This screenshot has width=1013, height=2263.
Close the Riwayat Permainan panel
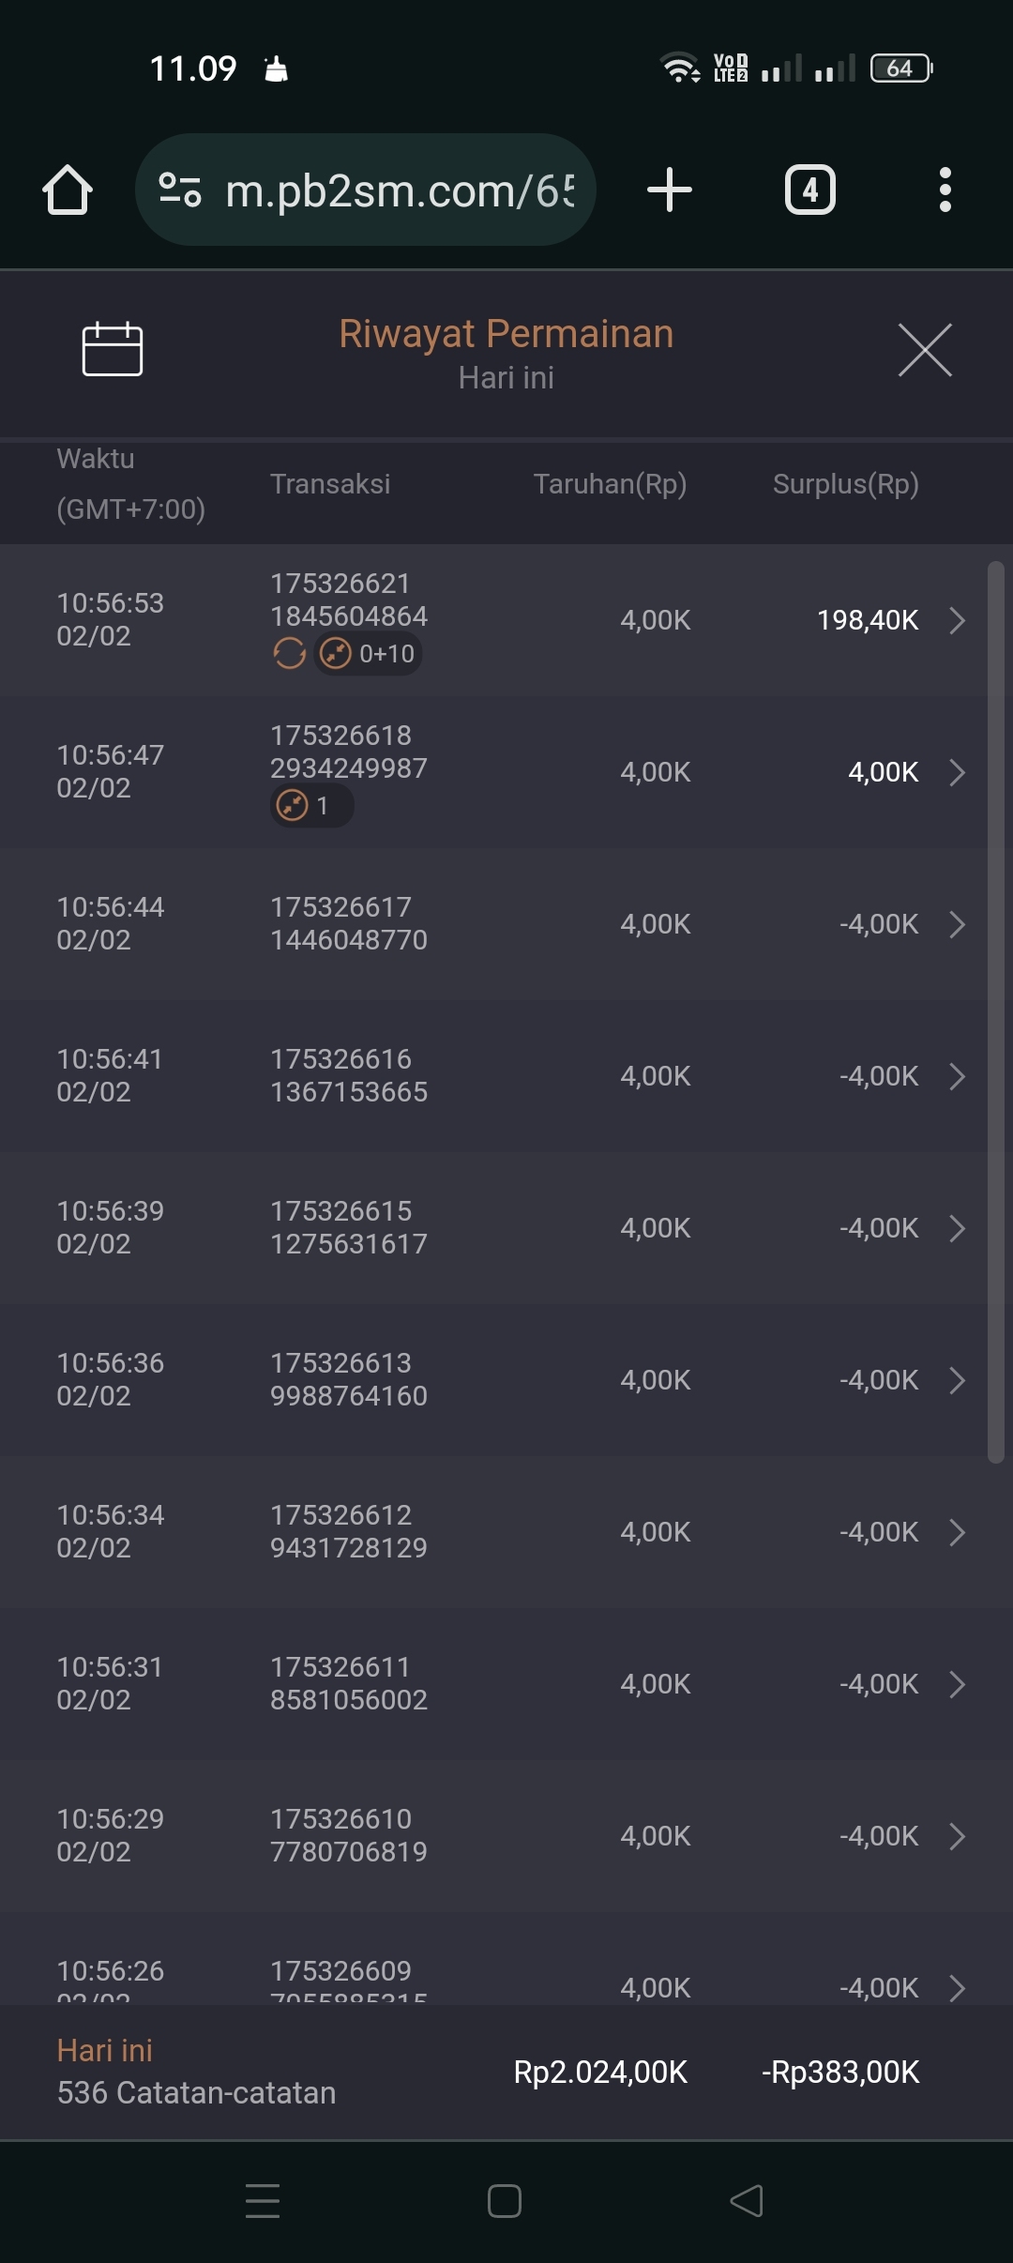click(925, 350)
